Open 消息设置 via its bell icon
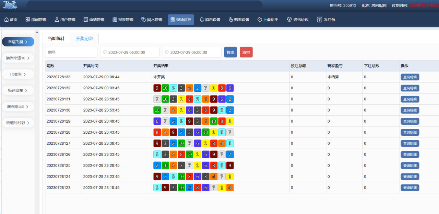This screenshot has height=214, width=439. click(x=202, y=20)
